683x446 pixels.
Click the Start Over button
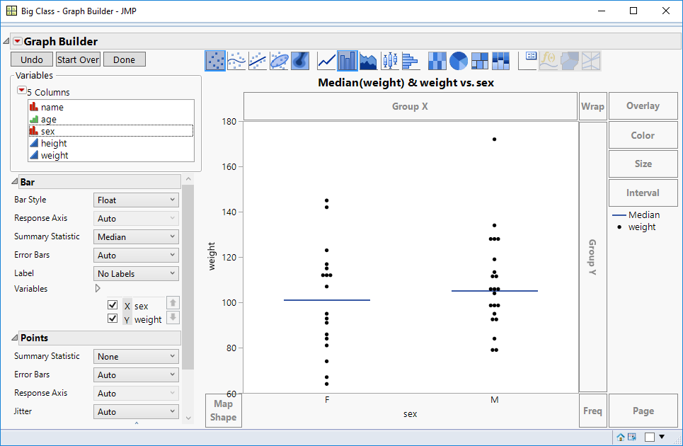pyautogui.click(x=78, y=59)
